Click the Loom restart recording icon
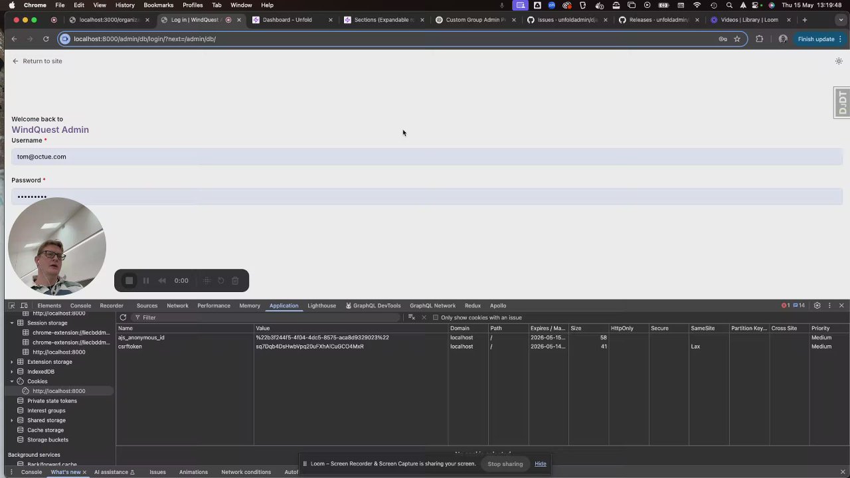The image size is (850, 478). [221, 281]
